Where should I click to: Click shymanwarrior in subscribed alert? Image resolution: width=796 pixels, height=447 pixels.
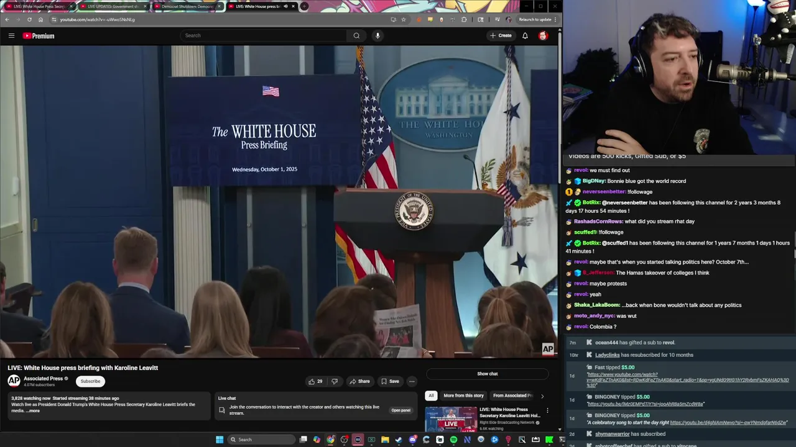point(613,434)
